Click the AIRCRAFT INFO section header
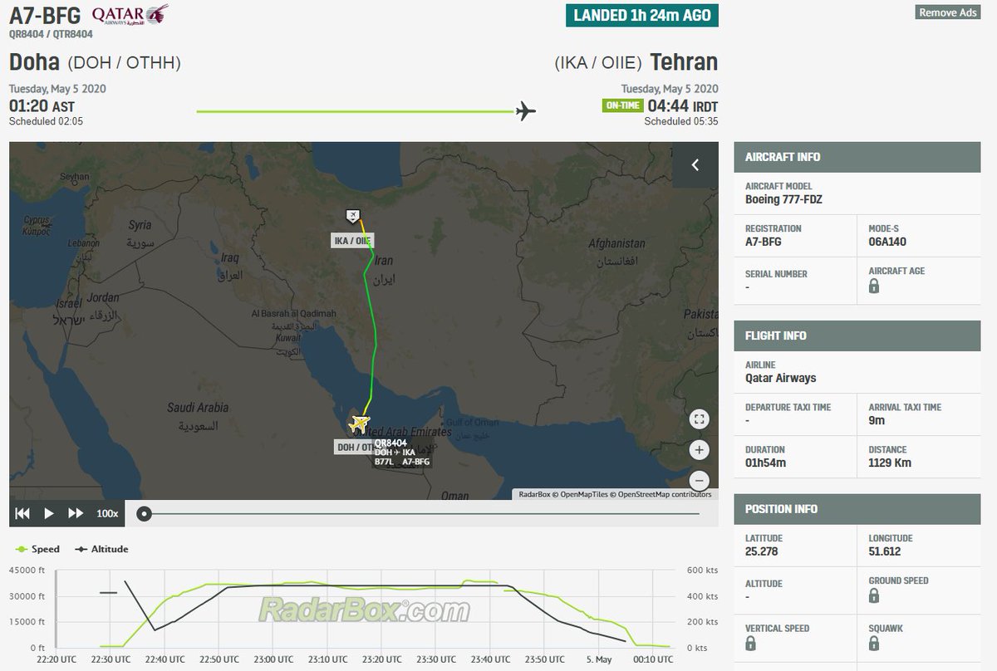The image size is (997, 671). tap(857, 157)
